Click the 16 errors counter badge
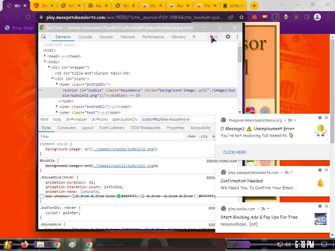The image size is (335, 251). point(214,37)
